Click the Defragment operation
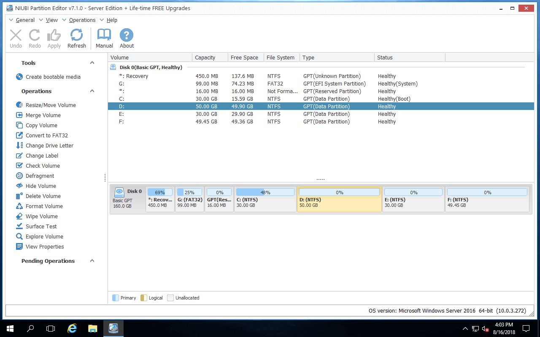This screenshot has height=337, width=540. click(39, 176)
